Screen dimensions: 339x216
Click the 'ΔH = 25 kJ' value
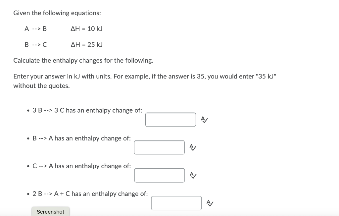87,45
